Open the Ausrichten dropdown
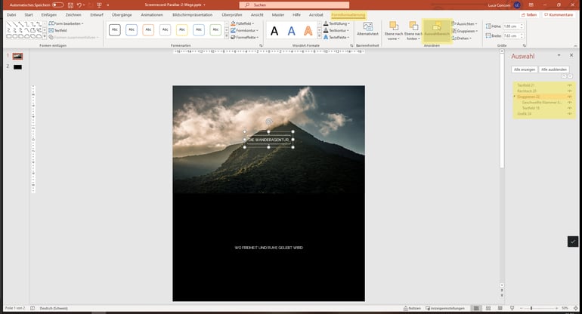This screenshot has height=314, width=582. click(465, 23)
